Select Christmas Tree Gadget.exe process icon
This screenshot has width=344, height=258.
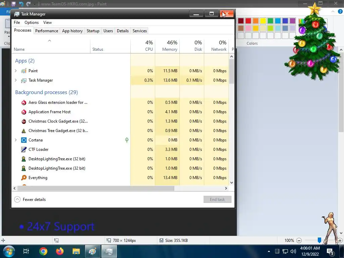(24, 131)
